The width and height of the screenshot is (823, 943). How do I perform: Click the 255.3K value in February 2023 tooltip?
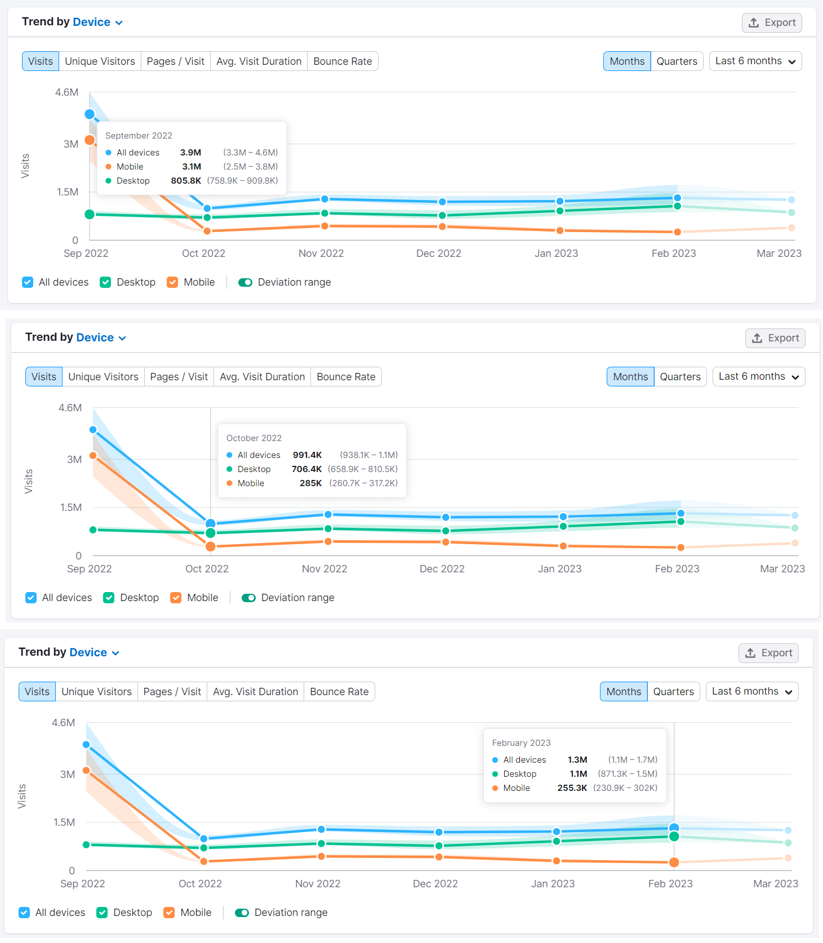(x=572, y=788)
